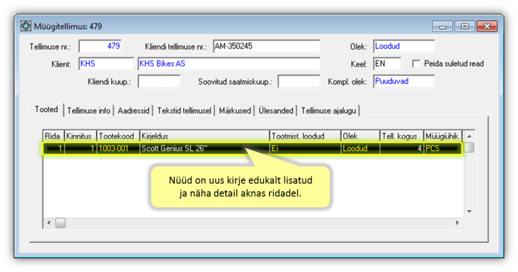518x272 pixels.
Task: Click the Keel field showing EN
Action: click(x=387, y=64)
